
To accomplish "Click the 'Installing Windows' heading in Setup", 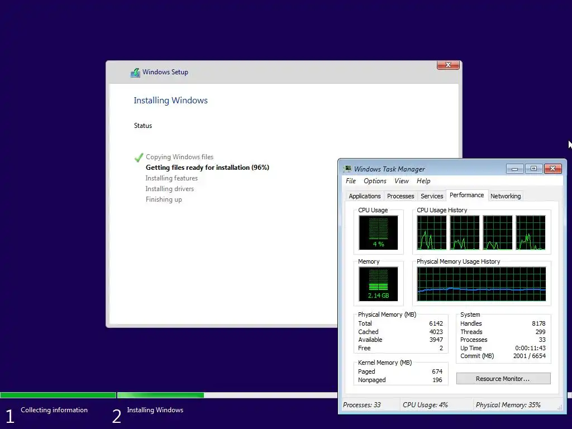I will (x=170, y=101).
